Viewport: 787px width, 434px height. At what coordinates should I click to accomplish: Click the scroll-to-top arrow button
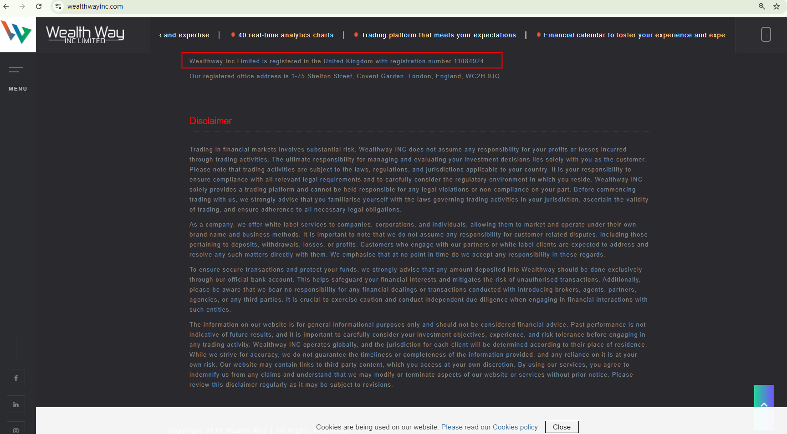(x=764, y=405)
